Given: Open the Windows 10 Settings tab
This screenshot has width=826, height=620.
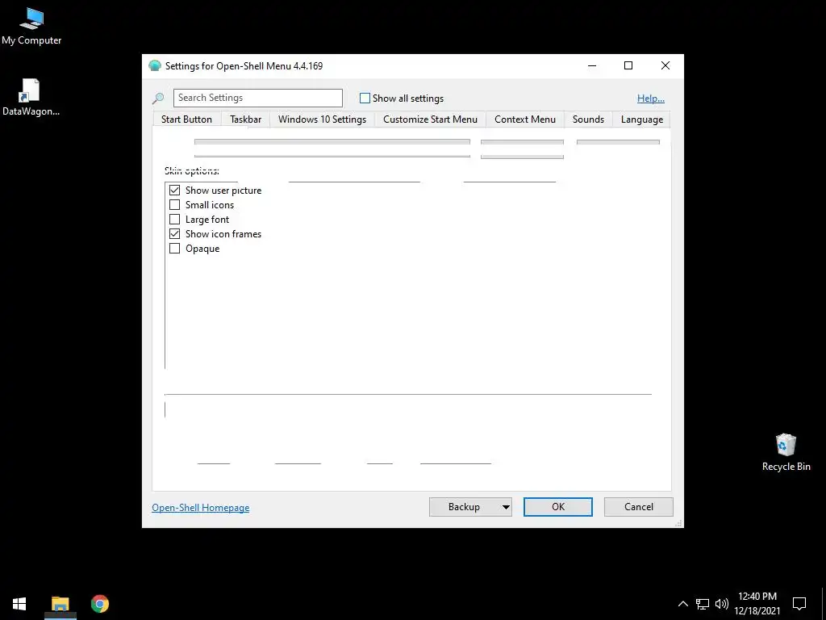Looking at the screenshot, I should (322, 119).
